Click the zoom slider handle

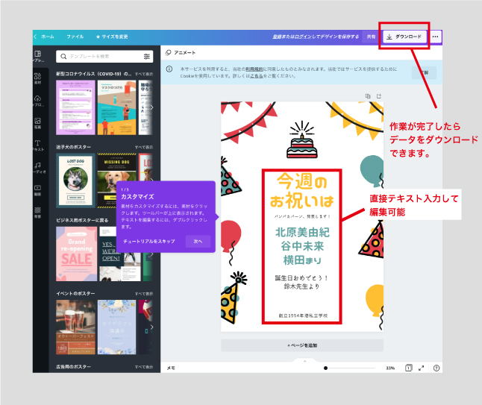coord(325,368)
